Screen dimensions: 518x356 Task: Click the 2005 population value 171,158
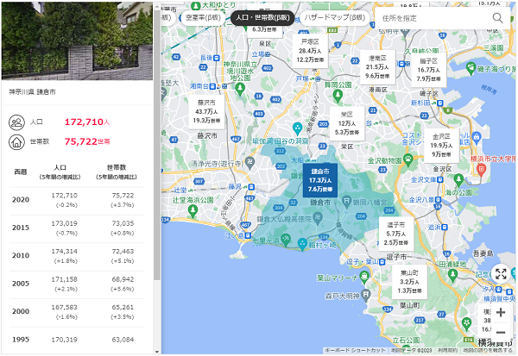tap(65, 279)
